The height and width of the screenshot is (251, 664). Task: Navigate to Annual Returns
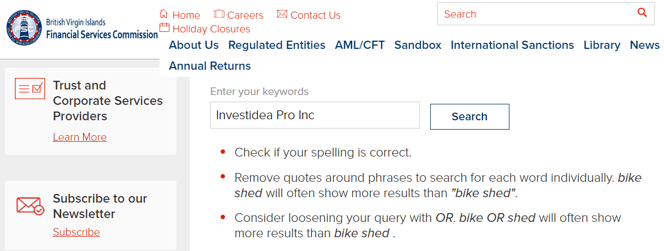210,66
